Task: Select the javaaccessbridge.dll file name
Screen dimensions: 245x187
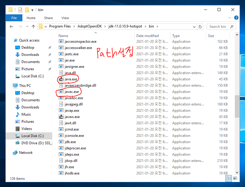Action: click(80, 85)
